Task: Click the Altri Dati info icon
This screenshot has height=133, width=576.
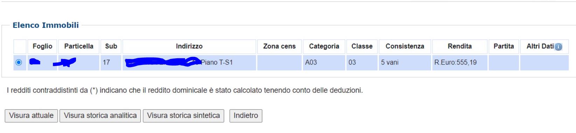Action: point(558,47)
